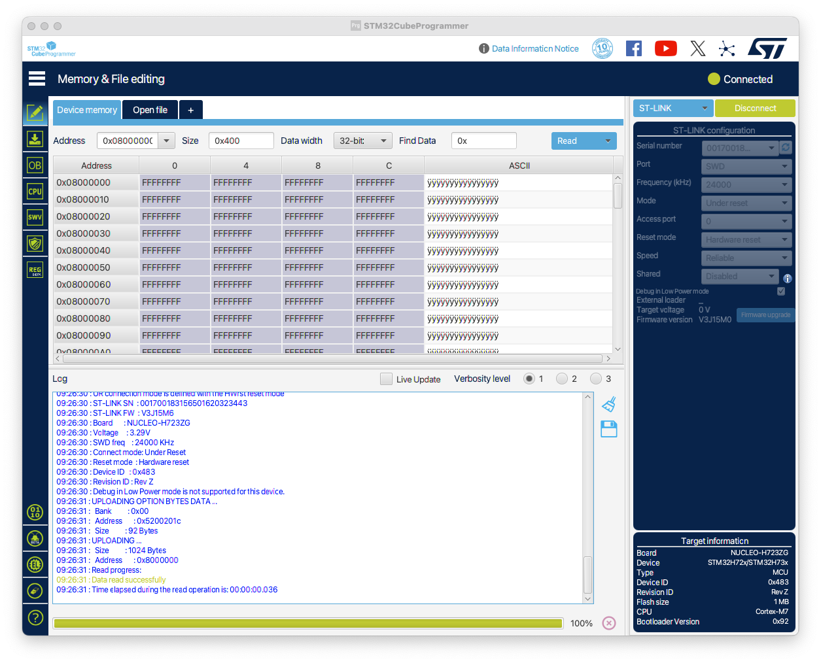Image resolution: width=821 pixels, height=663 pixels.
Task: Select verbosity level 3 radio button
Action: coord(596,378)
